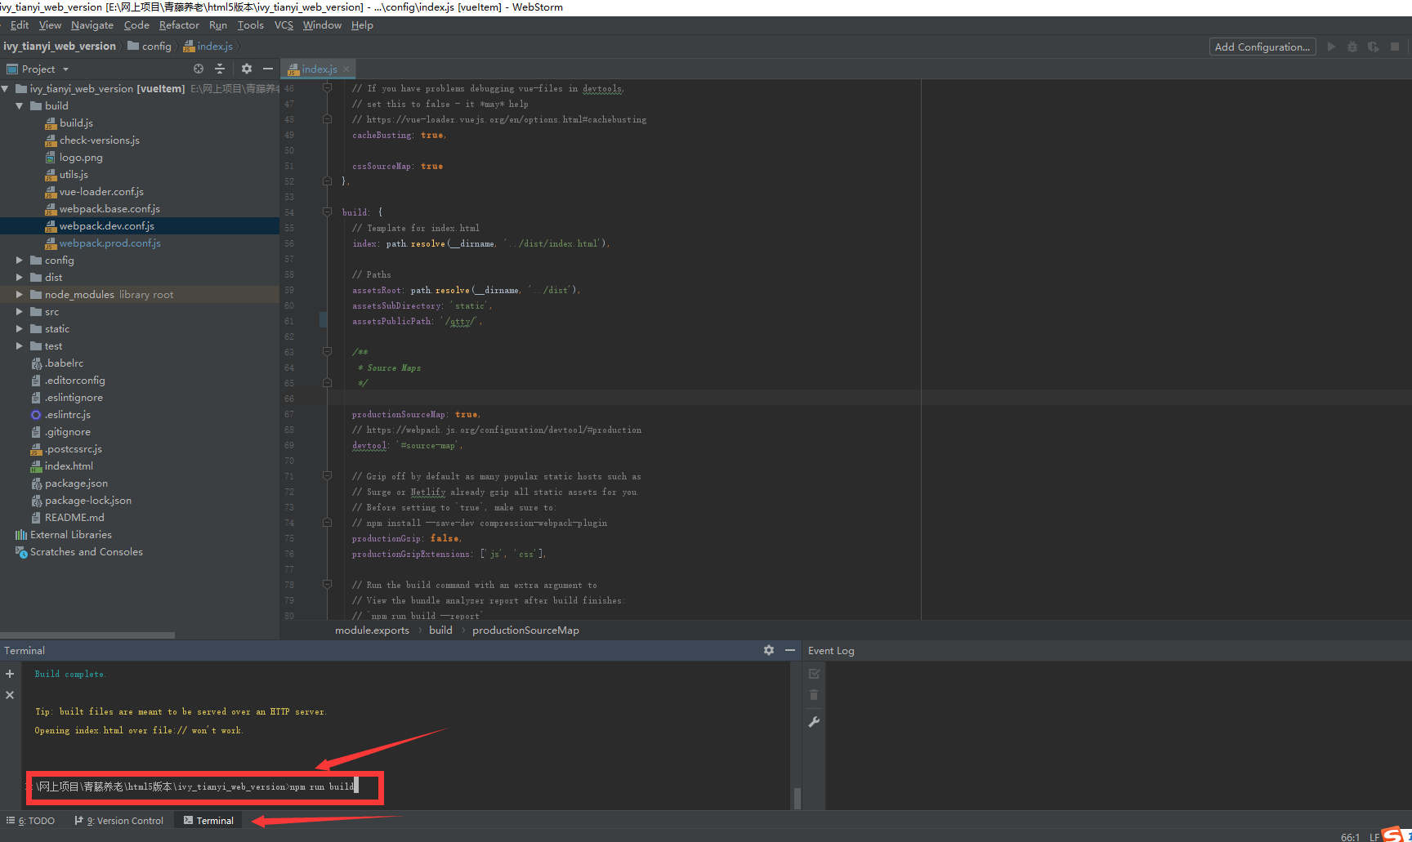The height and width of the screenshot is (842, 1412).
Task: Click config breadcrumb in navigation bar
Action: 150,47
